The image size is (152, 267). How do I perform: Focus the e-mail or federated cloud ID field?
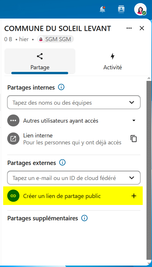[74, 178]
